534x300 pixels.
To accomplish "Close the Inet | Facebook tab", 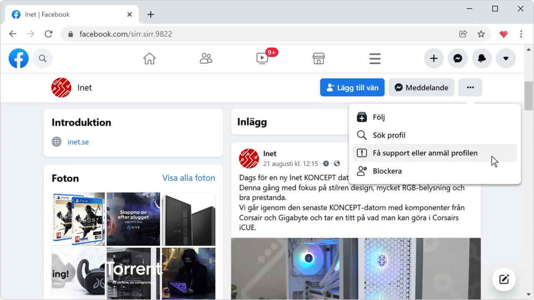I will point(129,14).
